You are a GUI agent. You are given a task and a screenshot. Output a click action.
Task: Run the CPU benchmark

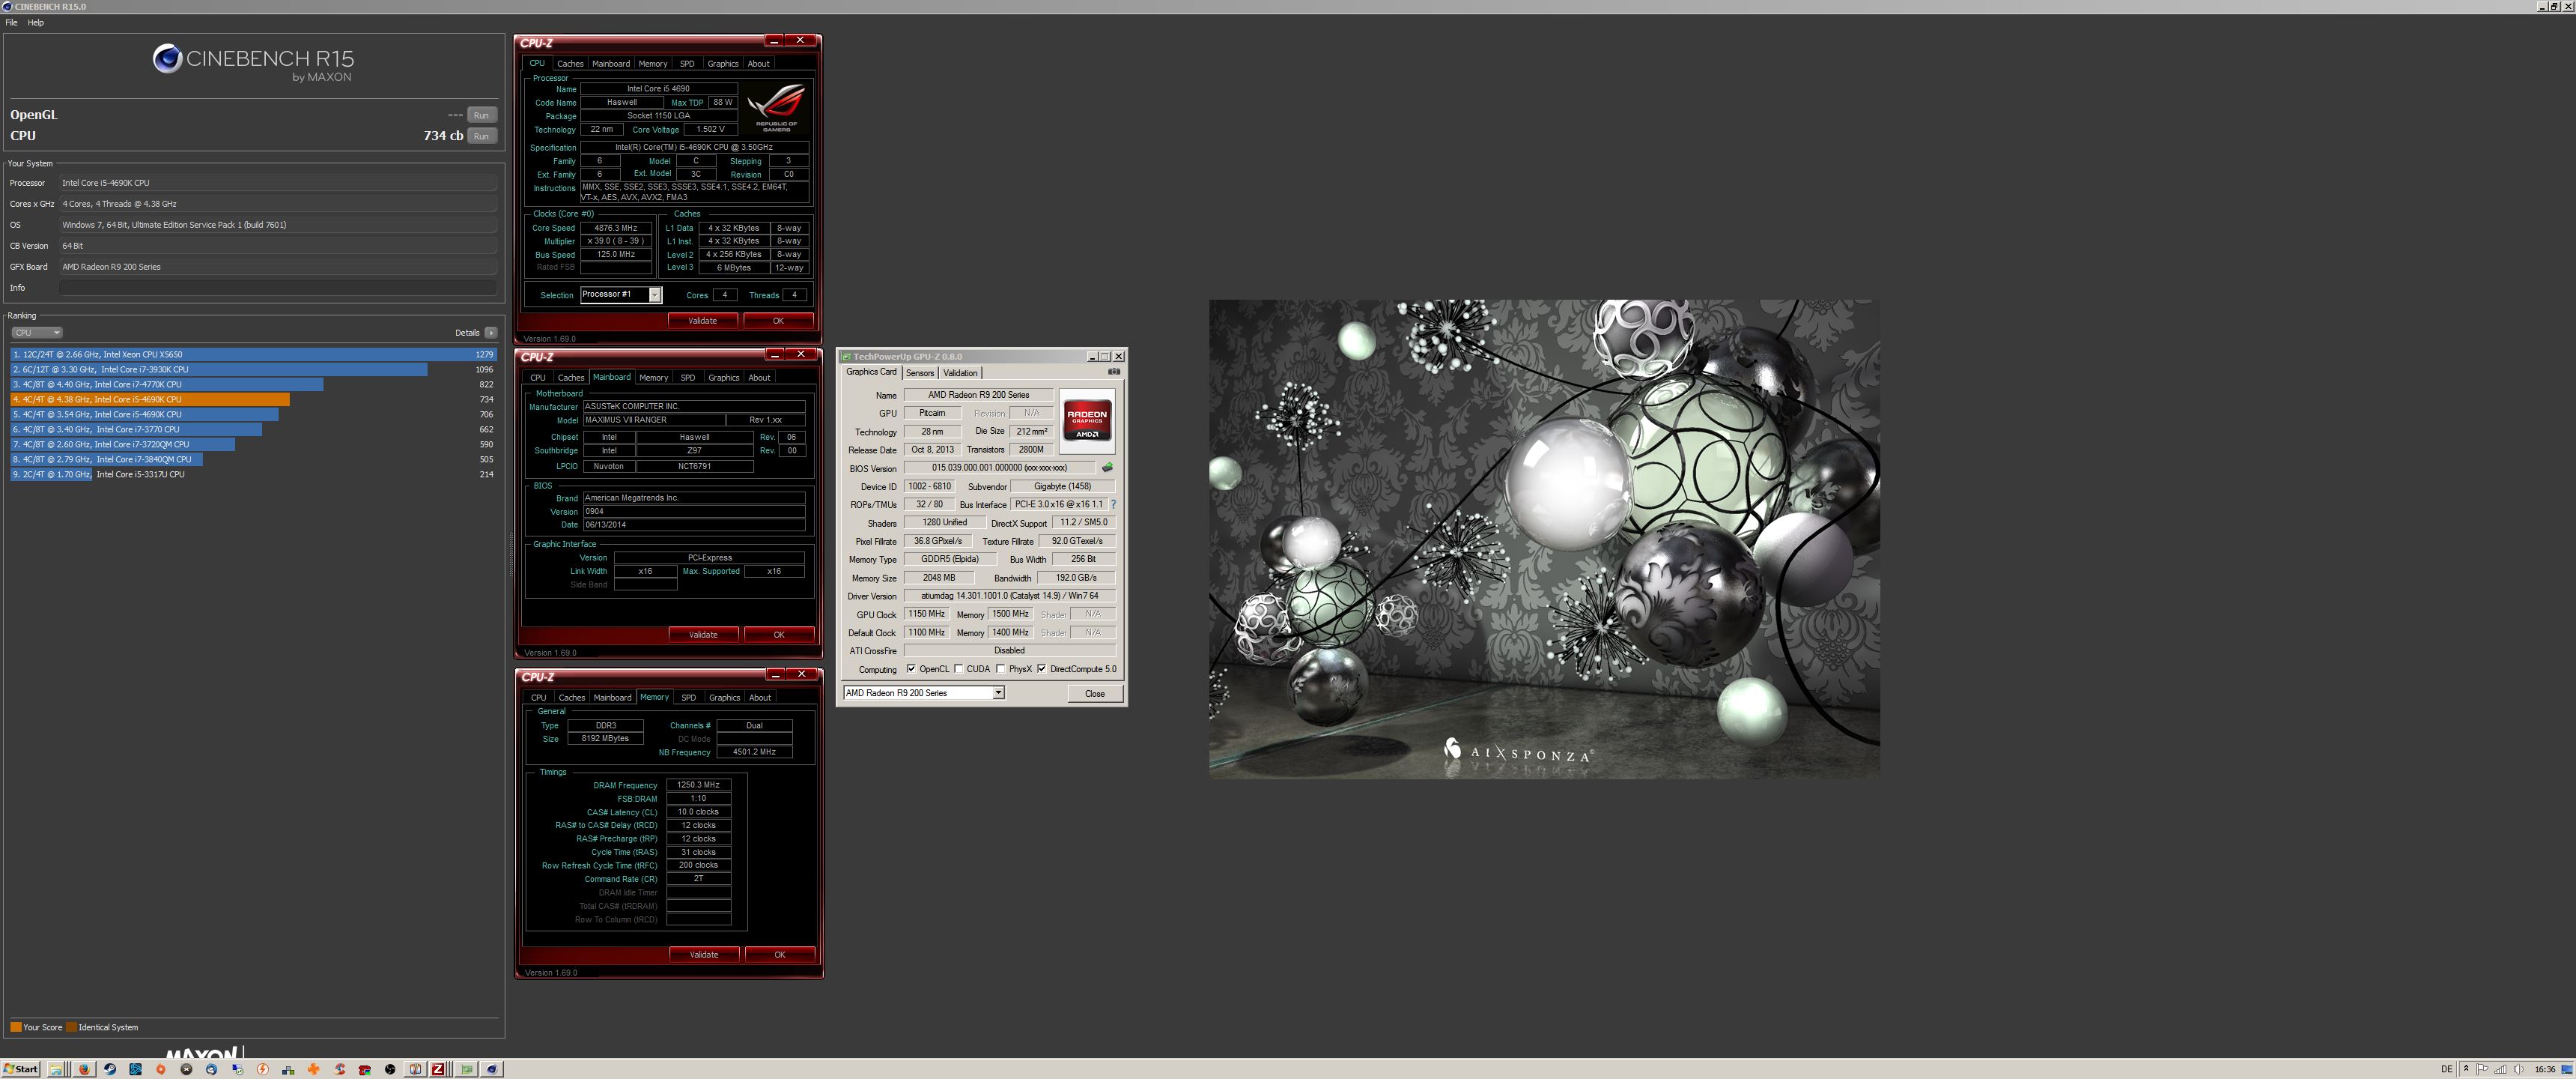pos(481,136)
